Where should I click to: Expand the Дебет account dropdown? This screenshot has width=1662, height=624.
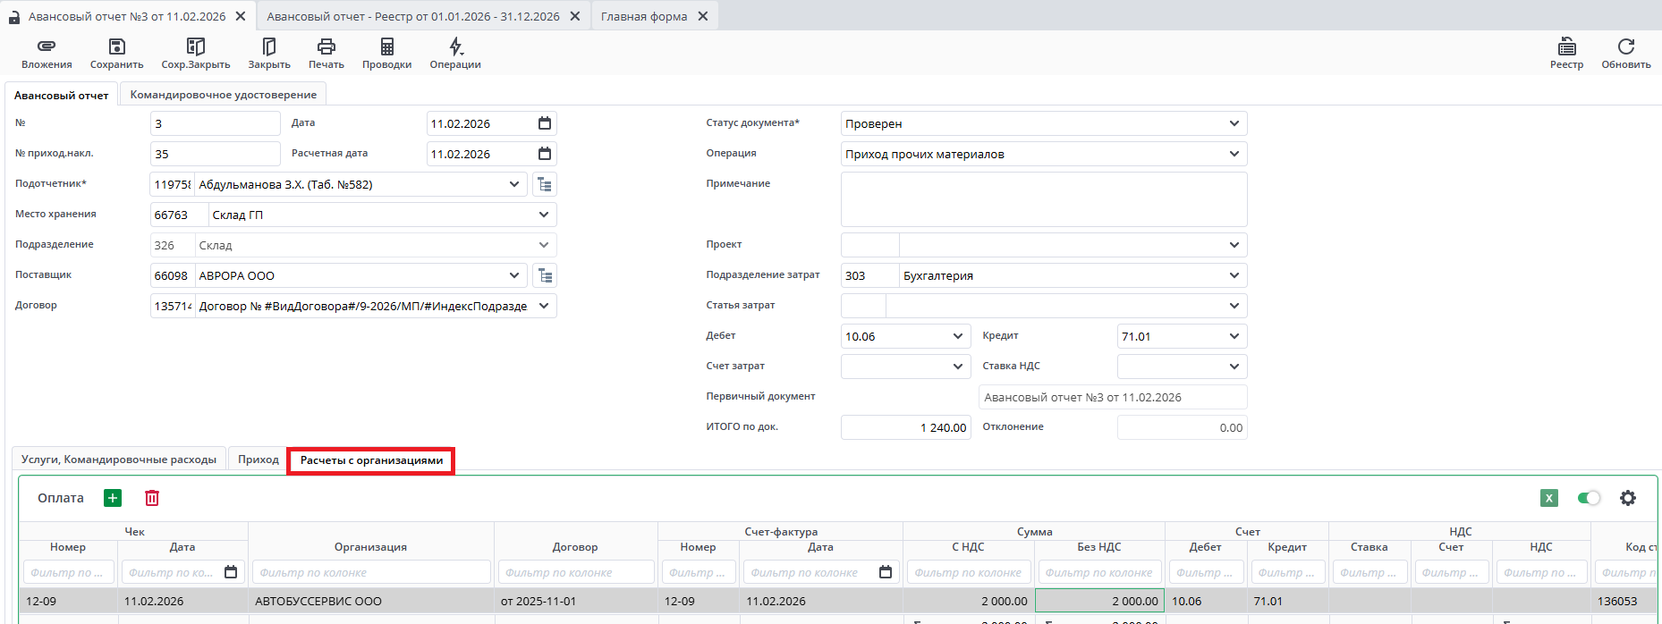[957, 336]
